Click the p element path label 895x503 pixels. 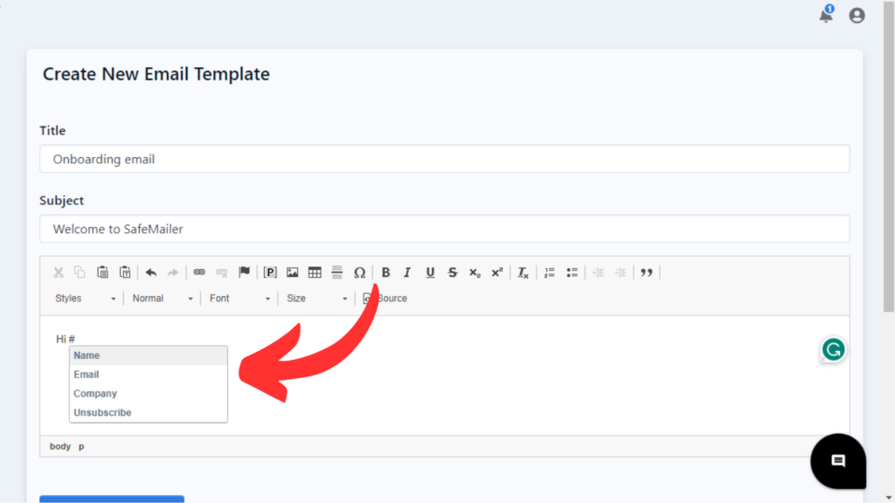click(x=81, y=446)
